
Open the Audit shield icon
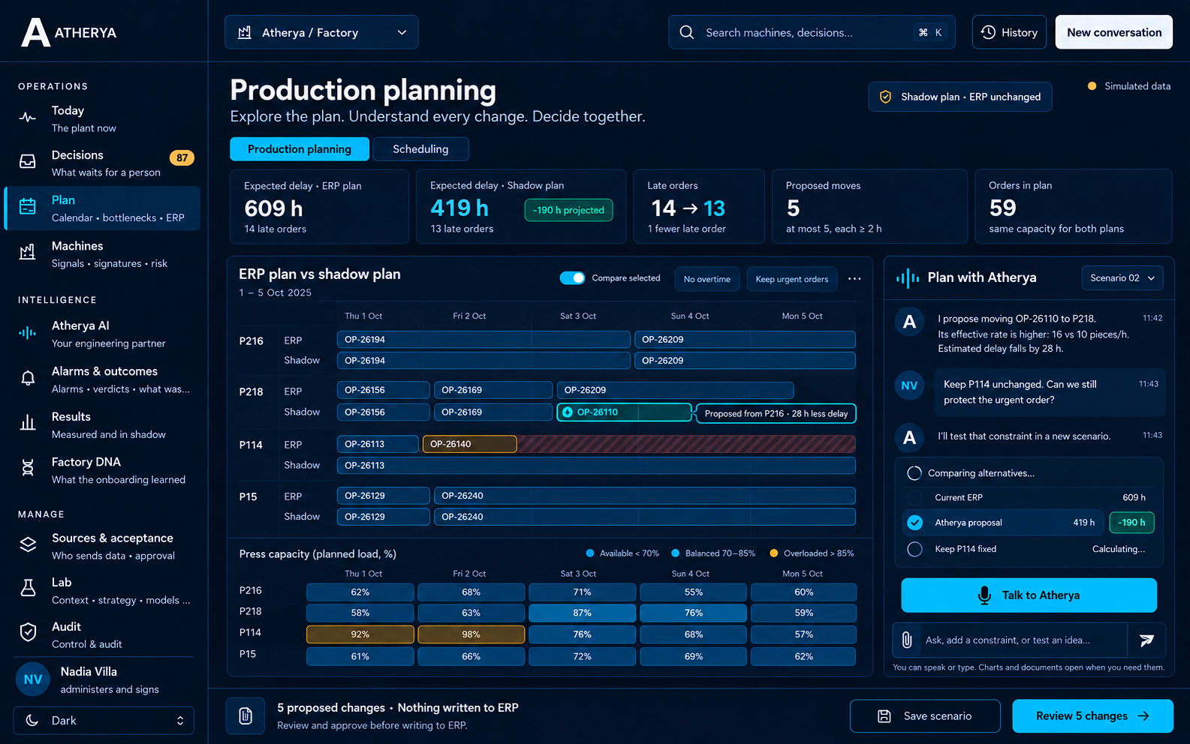pos(28,633)
